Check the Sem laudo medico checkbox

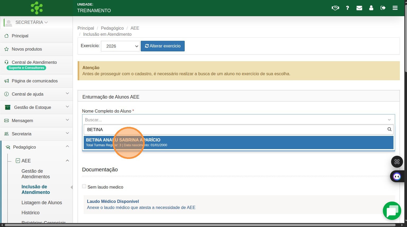[x=84, y=186]
